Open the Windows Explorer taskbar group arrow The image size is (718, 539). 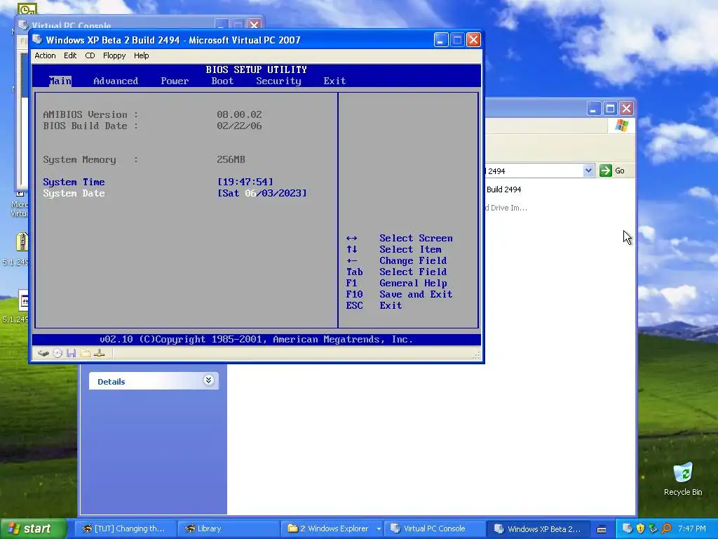click(x=379, y=529)
